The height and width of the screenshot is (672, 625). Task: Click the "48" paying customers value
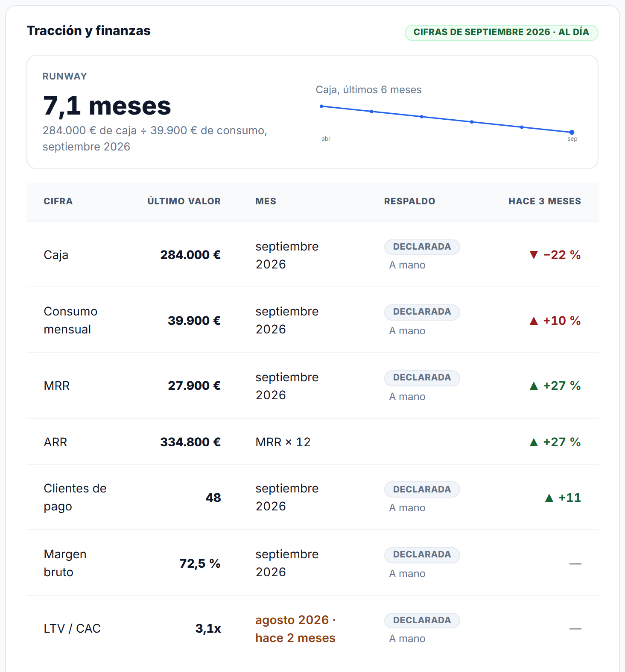tap(213, 498)
